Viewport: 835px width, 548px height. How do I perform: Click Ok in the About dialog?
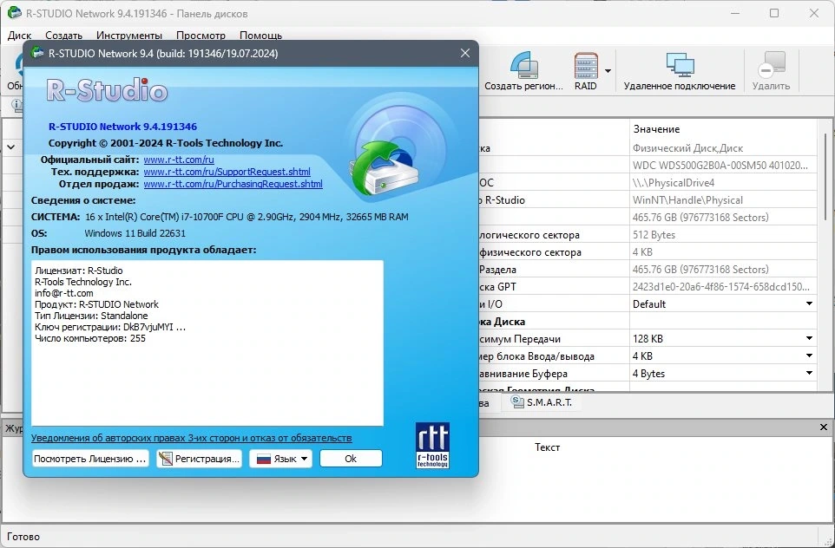coord(351,459)
